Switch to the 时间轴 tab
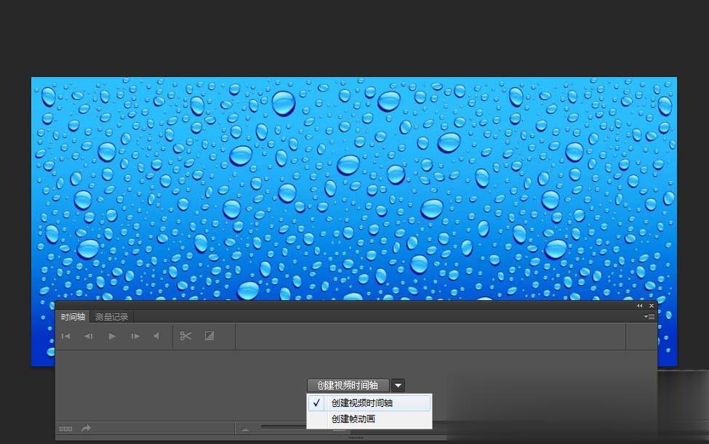709x444 pixels. (73, 317)
